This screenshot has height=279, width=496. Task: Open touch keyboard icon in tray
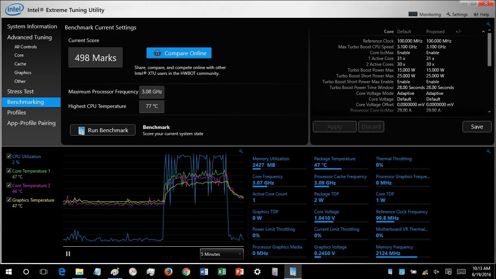pos(462,271)
